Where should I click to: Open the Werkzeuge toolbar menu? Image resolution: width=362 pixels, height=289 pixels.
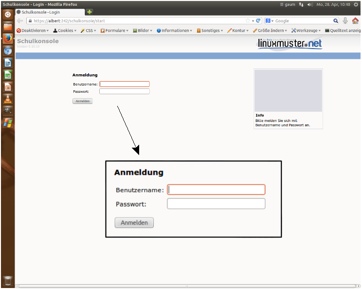coord(307,30)
